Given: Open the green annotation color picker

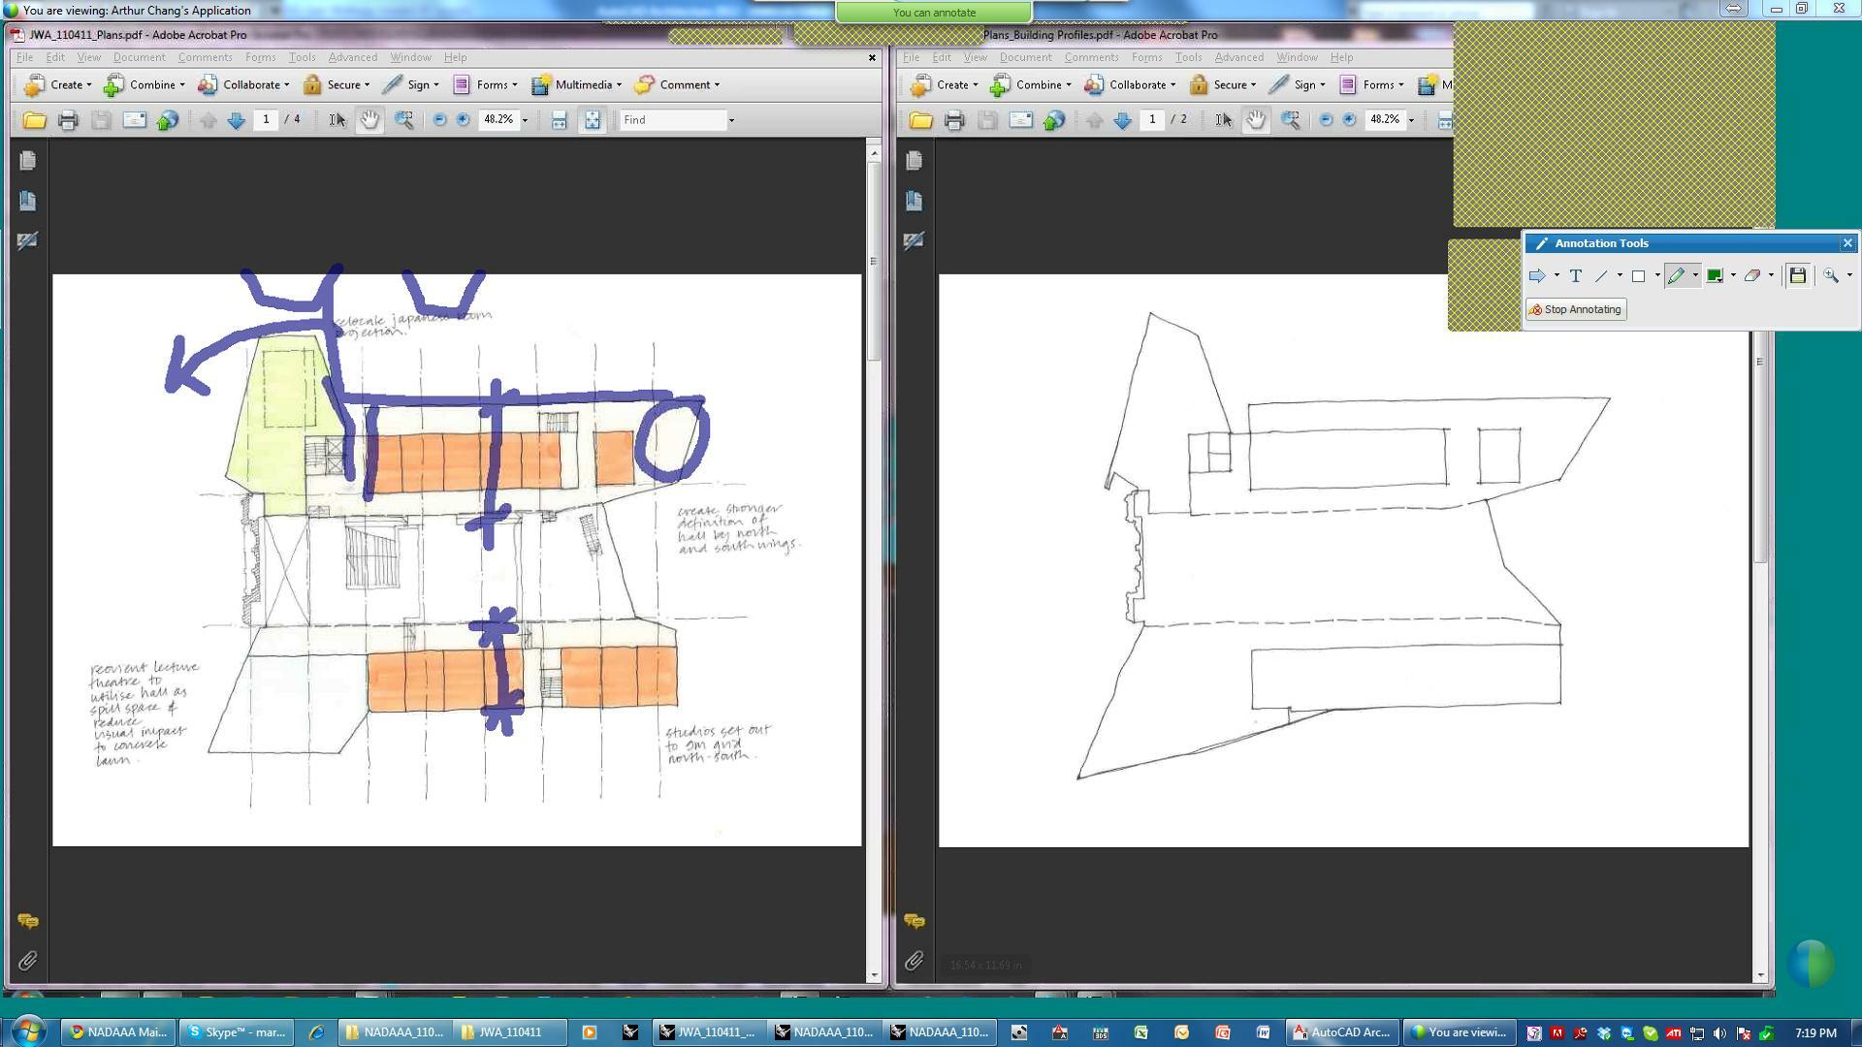Looking at the screenshot, I should coord(1715,276).
